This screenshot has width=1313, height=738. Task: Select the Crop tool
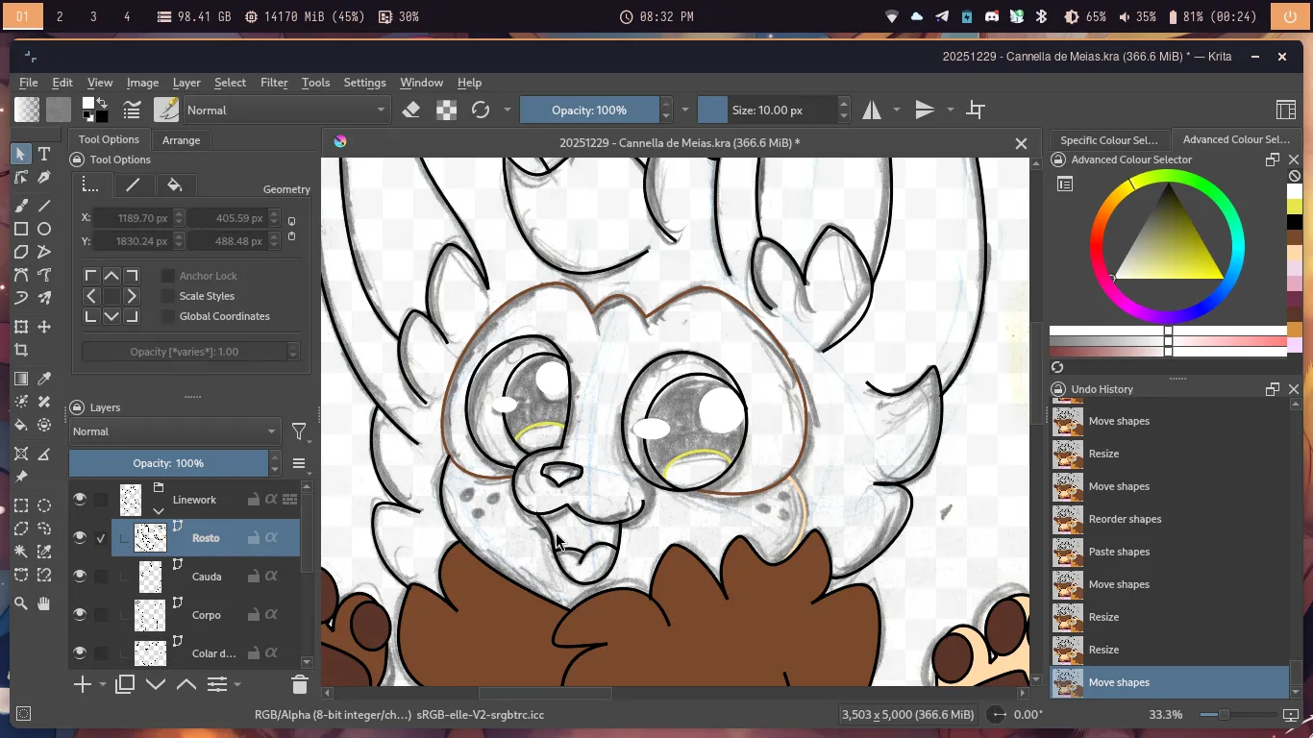tap(21, 351)
